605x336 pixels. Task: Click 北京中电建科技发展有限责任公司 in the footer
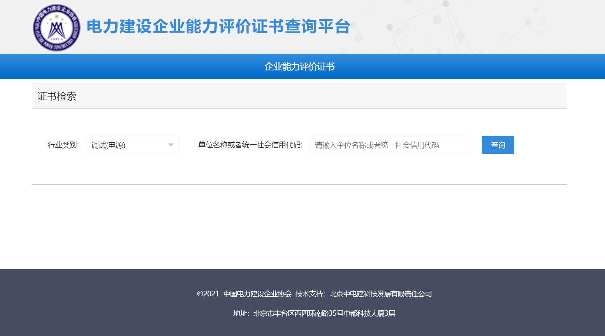380,294
